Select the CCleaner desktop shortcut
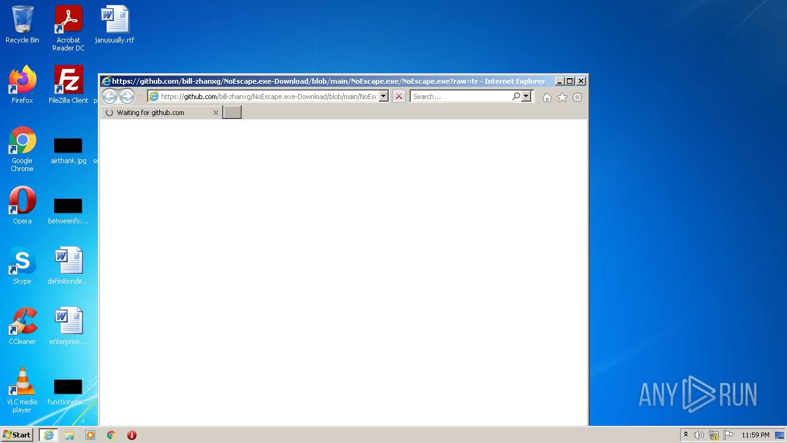787x443 pixels. [x=22, y=326]
